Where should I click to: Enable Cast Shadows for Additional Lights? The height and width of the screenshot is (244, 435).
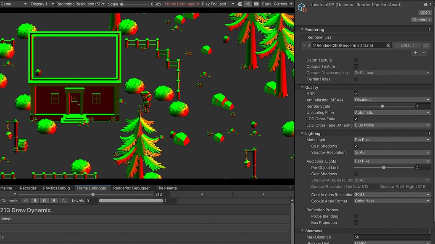click(x=356, y=174)
